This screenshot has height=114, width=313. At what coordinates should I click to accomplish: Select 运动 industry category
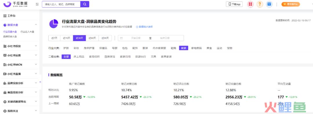click(219, 48)
